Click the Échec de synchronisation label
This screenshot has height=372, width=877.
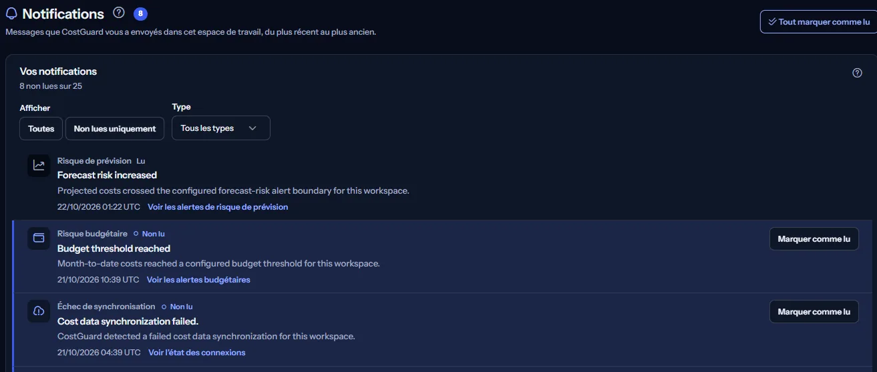point(106,307)
